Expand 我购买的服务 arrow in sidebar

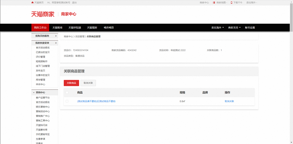click(x=56, y=36)
